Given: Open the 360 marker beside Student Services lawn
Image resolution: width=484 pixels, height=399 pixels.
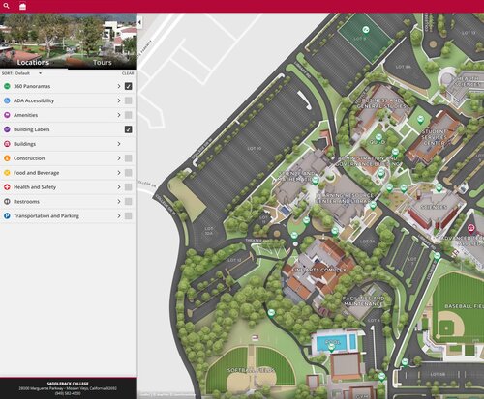Looking at the screenshot, I should 420,120.
